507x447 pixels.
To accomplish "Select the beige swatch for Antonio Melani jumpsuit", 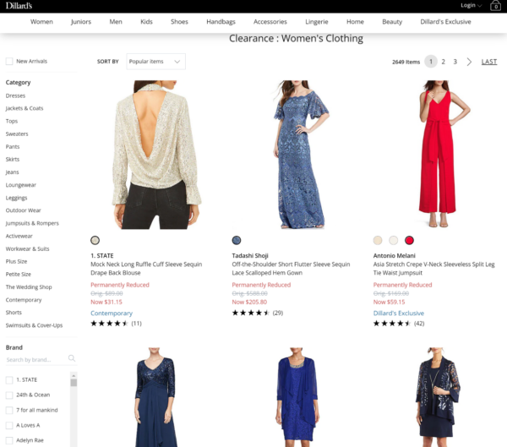I will point(378,240).
